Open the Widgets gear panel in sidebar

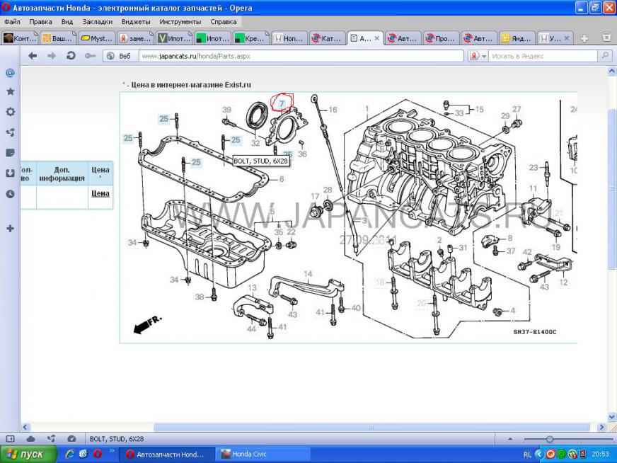(10, 112)
